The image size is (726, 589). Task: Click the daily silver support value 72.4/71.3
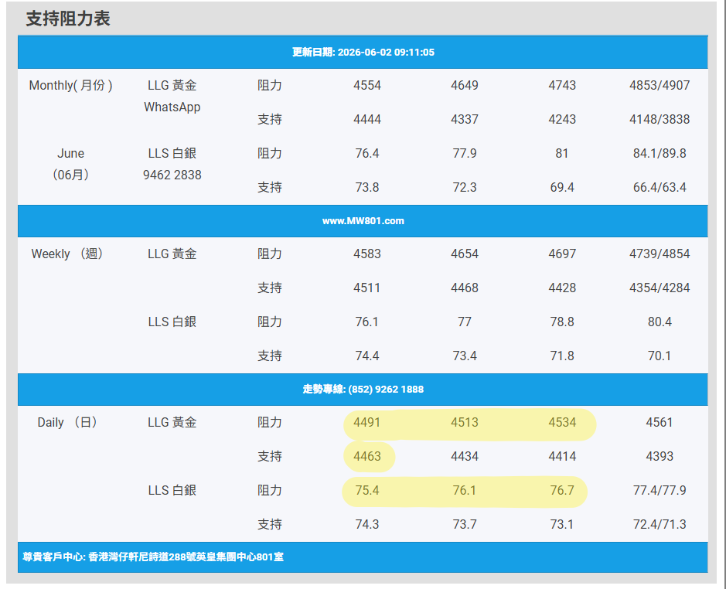pos(660,524)
